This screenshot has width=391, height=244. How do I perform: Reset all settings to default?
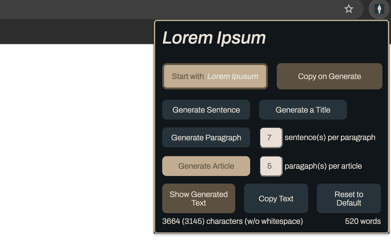coord(349,198)
